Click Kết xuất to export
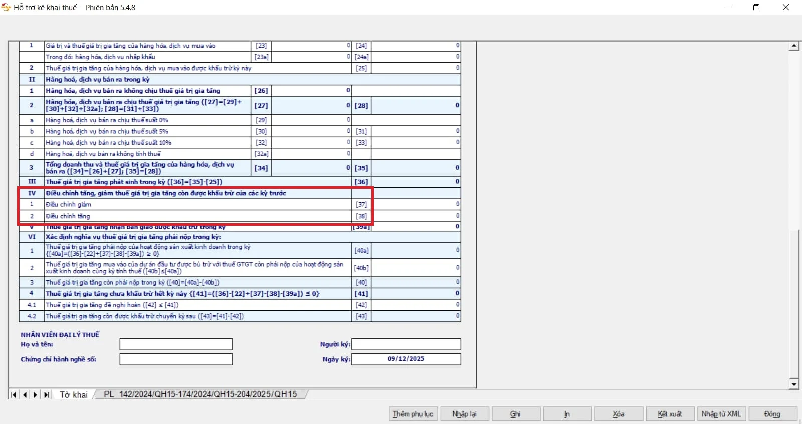Screen dimensions: 802x424 click(670, 414)
